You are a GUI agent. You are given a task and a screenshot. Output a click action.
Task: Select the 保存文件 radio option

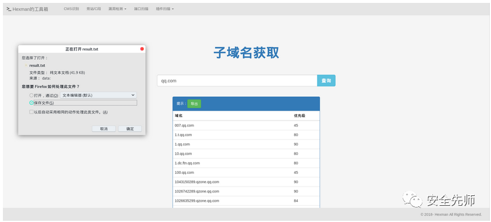[31, 103]
